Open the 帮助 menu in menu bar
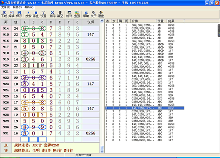Viewport: 220px width, 158px height. [29, 7]
